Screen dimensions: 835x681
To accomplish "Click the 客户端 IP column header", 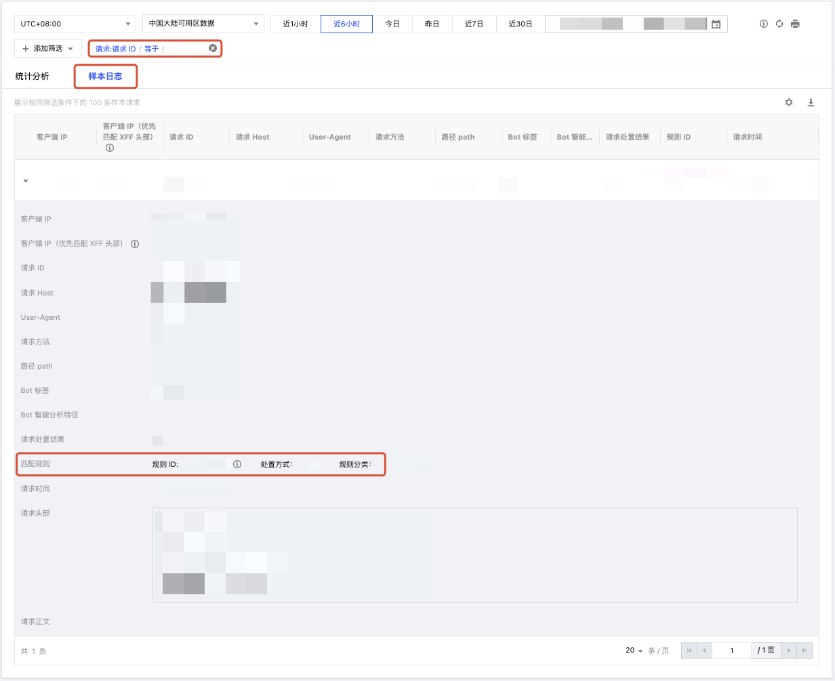I will pos(52,137).
